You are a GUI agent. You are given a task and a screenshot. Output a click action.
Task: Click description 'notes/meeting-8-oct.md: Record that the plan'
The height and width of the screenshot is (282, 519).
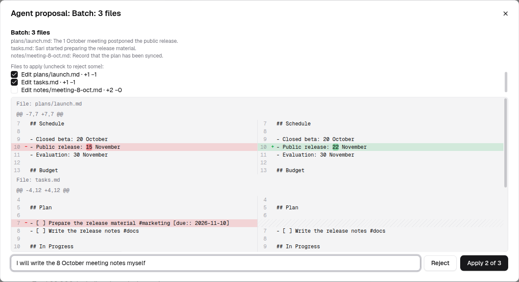tap(87, 56)
